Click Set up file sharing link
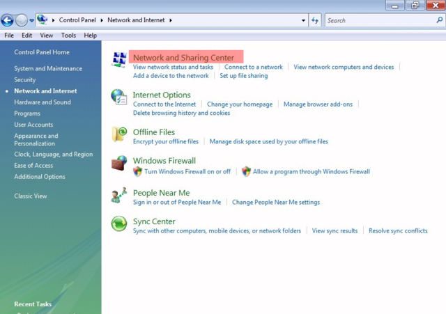This screenshot has height=314, width=446. [243, 76]
